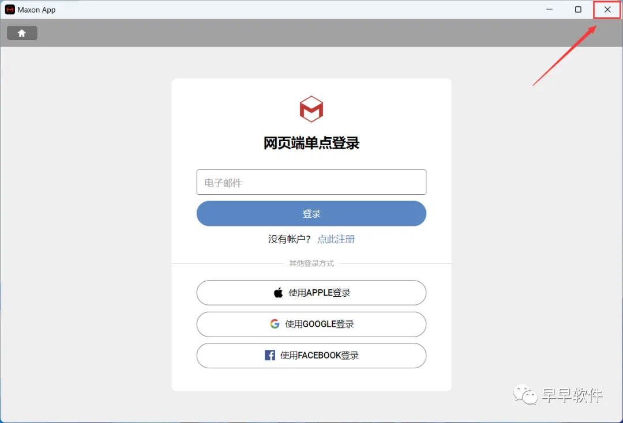623x423 pixels.
Task: Sign in using 使用GOOGLE登录
Action: tap(311, 324)
